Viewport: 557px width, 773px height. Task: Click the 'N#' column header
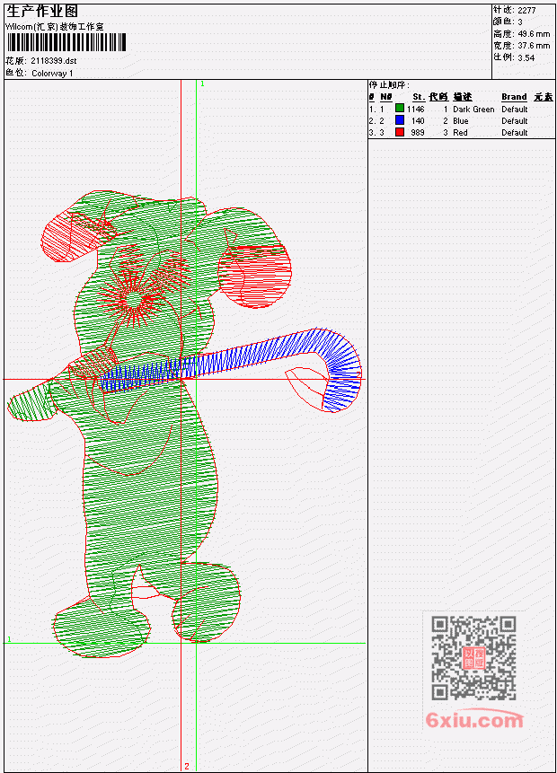click(x=386, y=97)
